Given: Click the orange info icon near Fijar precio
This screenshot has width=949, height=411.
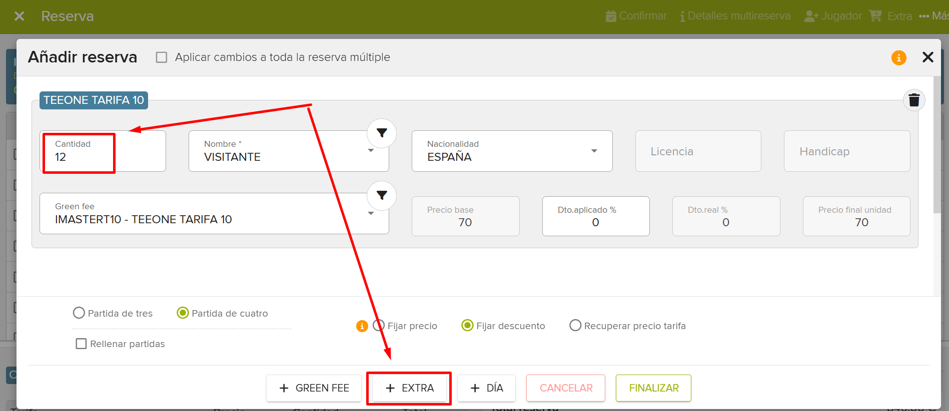Looking at the screenshot, I should click(x=362, y=326).
